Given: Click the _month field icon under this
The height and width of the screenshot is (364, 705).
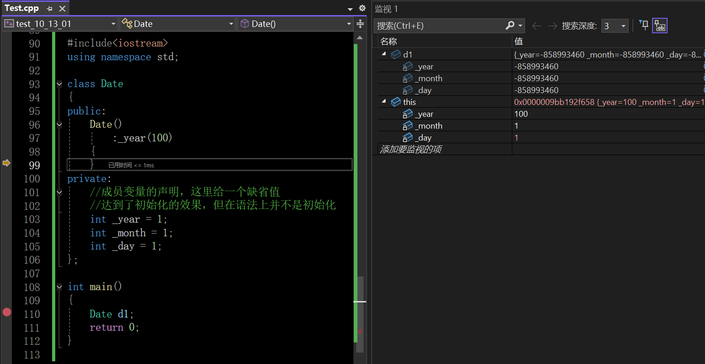Looking at the screenshot, I should tap(407, 126).
